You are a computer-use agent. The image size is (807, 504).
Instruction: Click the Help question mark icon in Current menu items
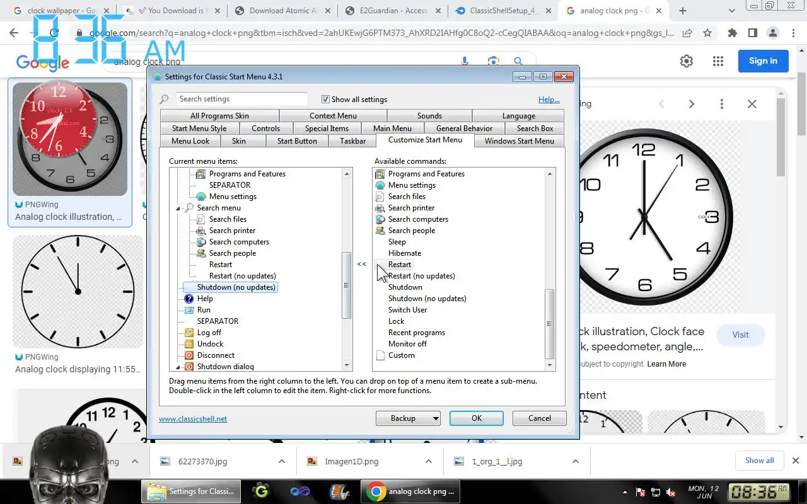[189, 299]
